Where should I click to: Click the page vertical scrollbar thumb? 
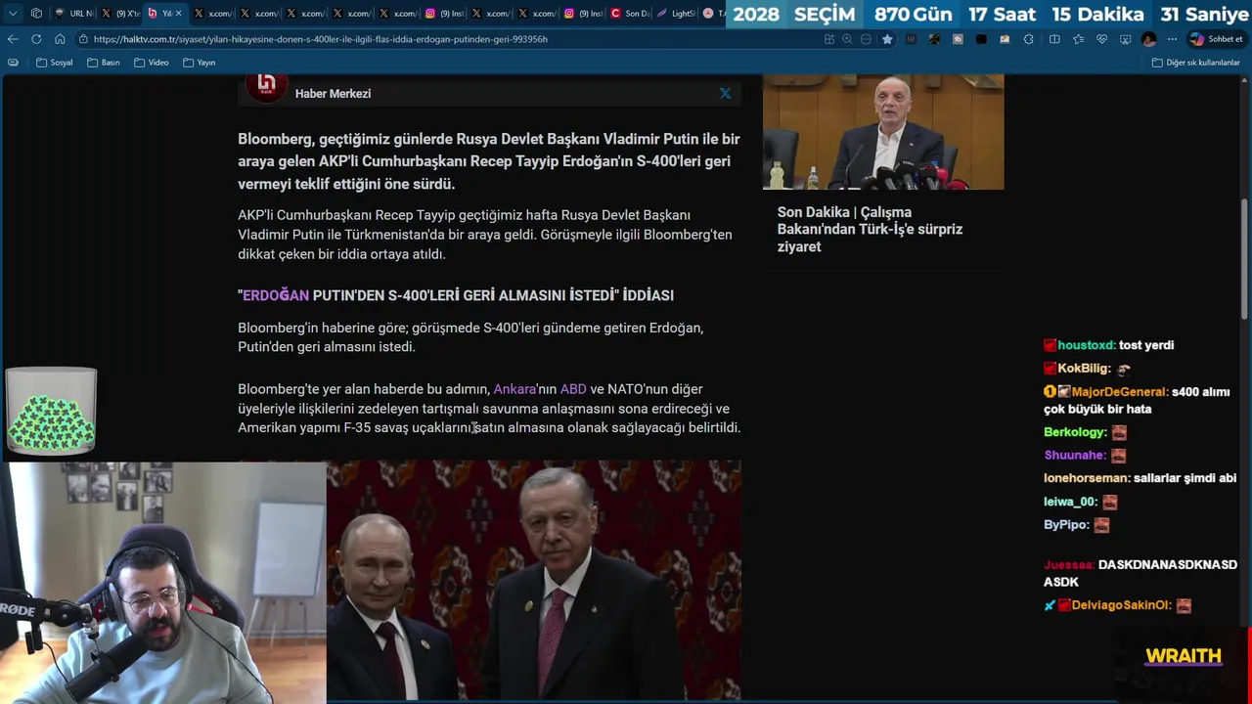(1246, 258)
